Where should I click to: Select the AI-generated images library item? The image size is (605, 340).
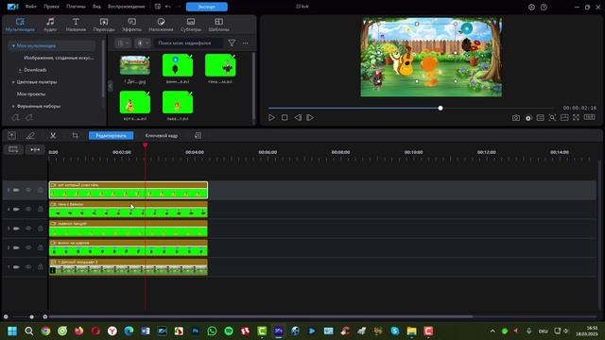tap(59, 58)
